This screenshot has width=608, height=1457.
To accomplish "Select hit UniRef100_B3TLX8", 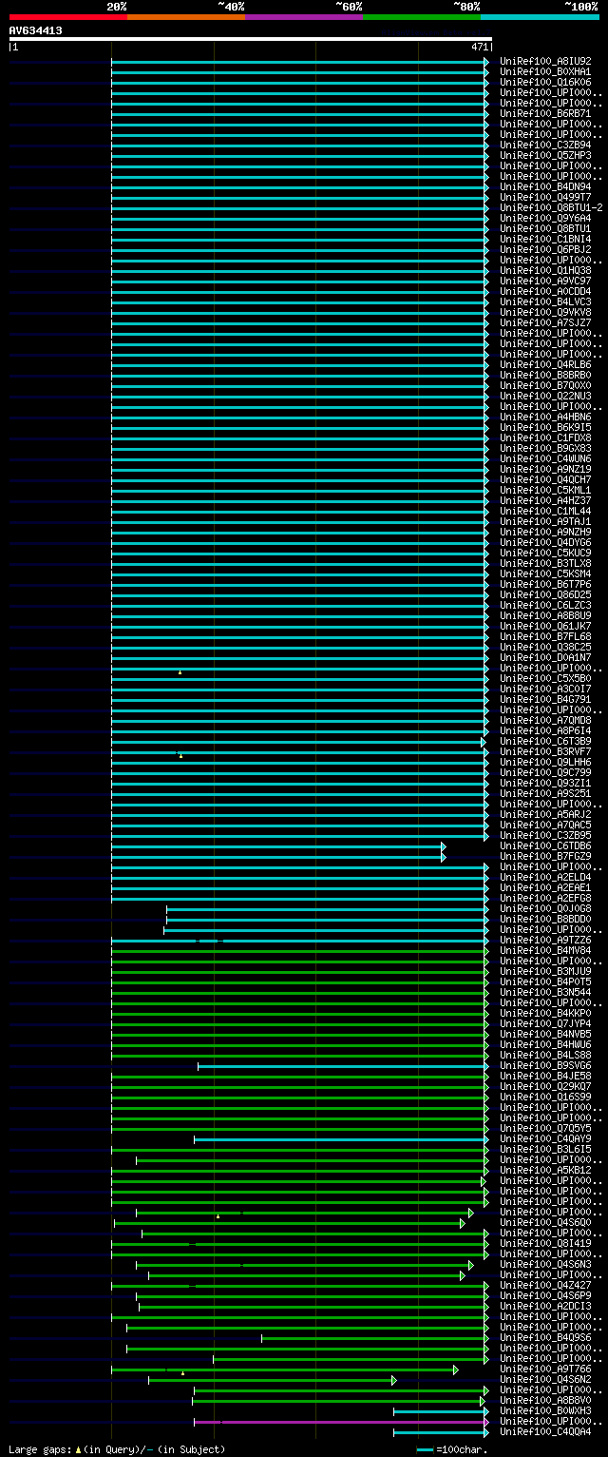I will (545, 563).
